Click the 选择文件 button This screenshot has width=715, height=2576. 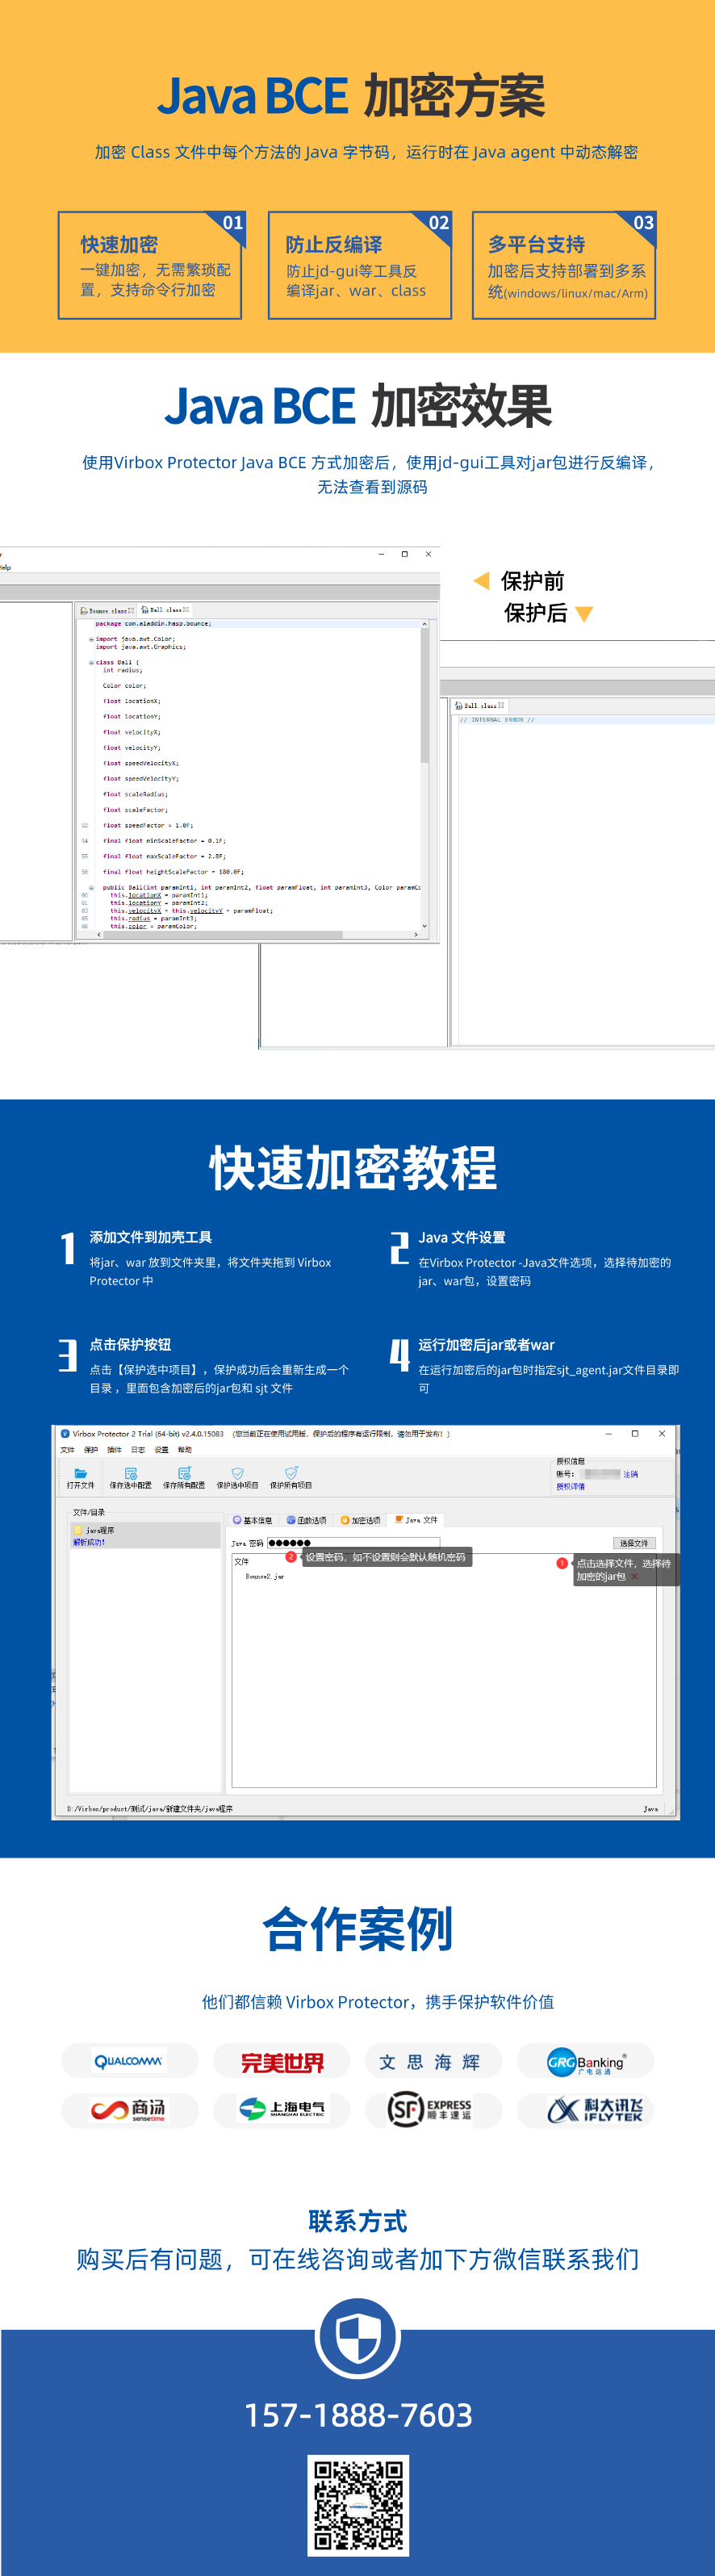tap(634, 1543)
